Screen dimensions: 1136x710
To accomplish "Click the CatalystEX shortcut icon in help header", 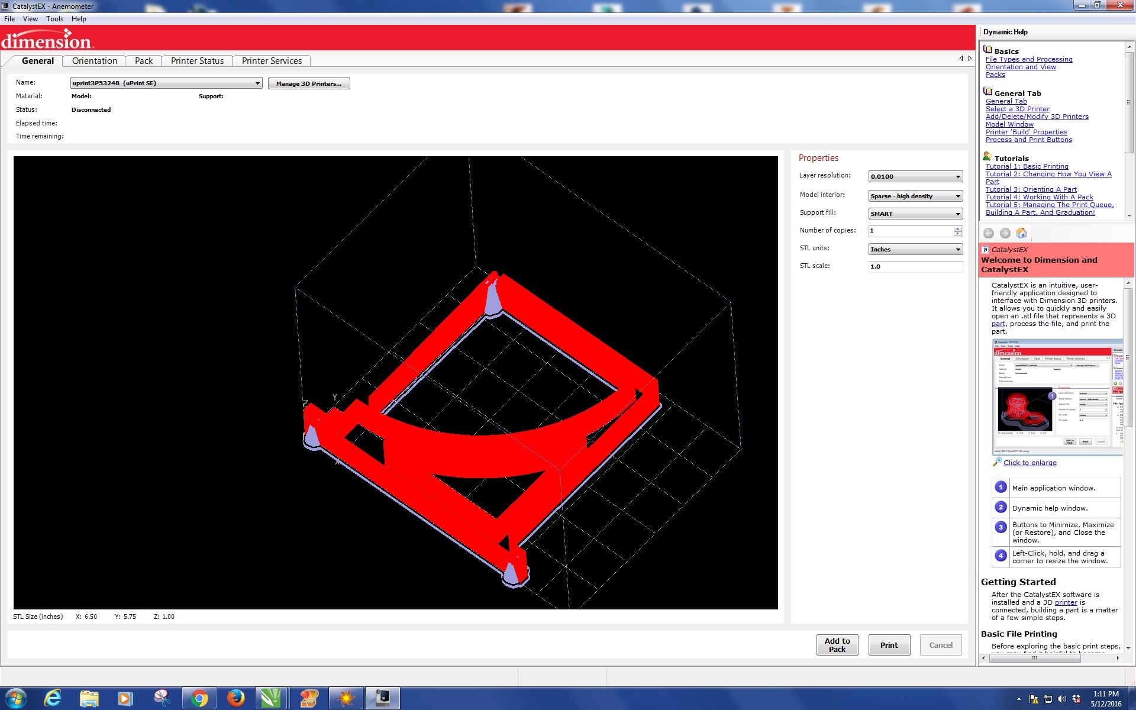I will click(985, 250).
